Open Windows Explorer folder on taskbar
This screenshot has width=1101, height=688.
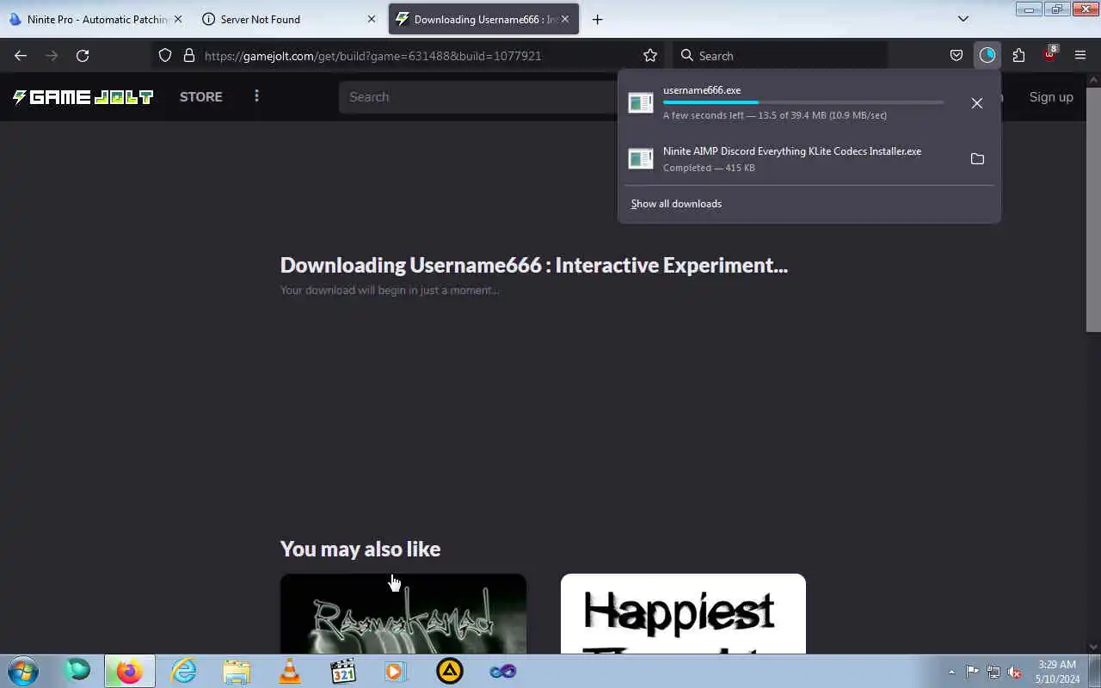[237, 671]
